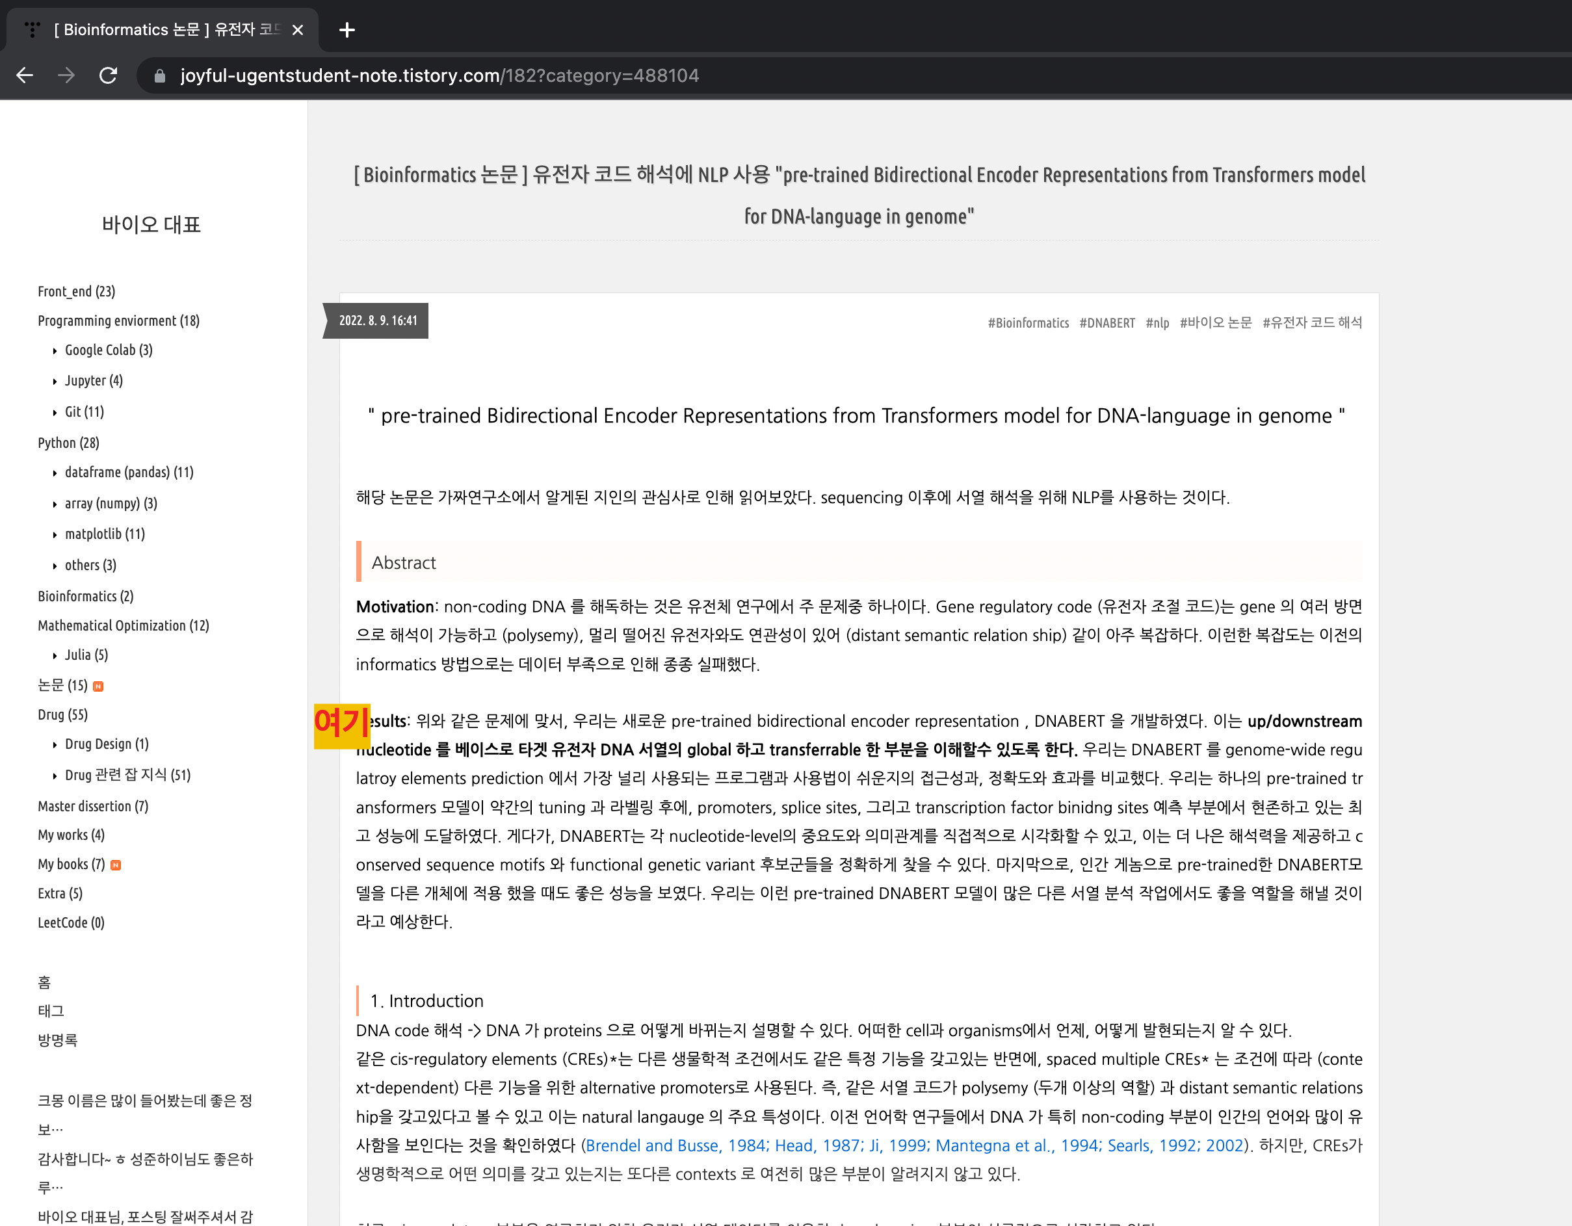
Task: Click the #nlp tag link
Action: click(1157, 322)
